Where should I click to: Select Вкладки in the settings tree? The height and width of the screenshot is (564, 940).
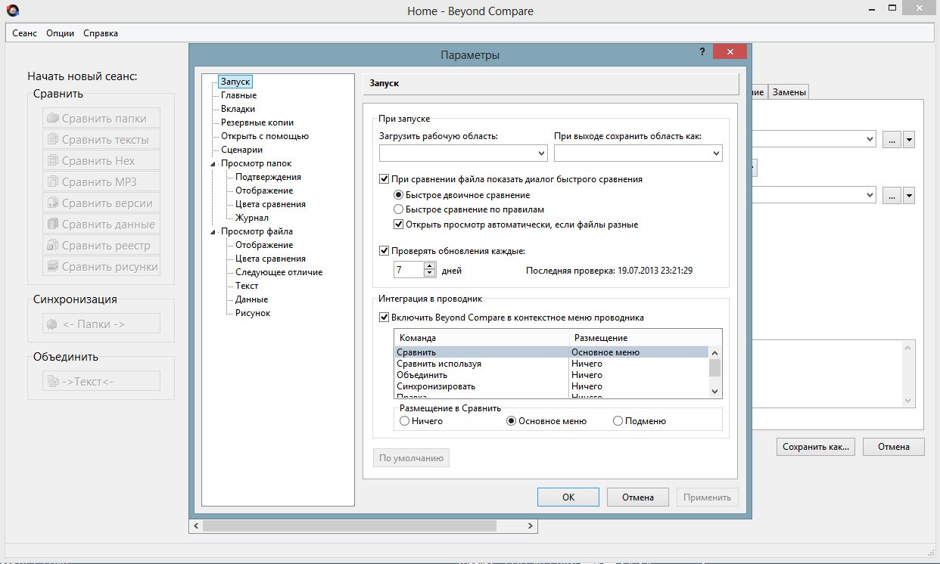click(x=238, y=109)
